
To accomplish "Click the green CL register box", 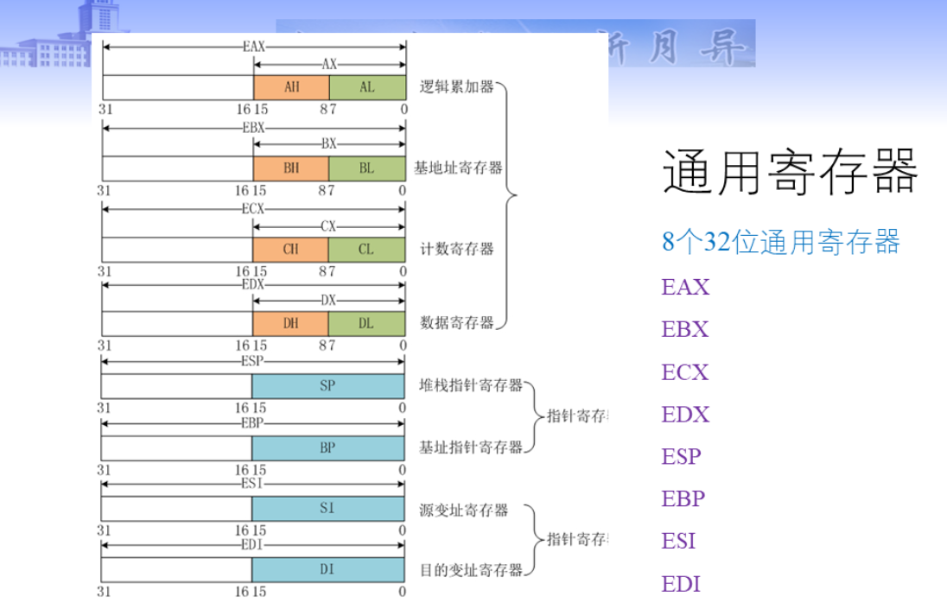I will pyautogui.click(x=367, y=249).
